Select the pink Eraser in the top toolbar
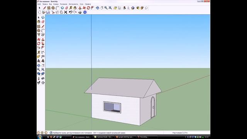Image resolution: width=247 pixels, height=139 pixels. (x=66, y=8)
